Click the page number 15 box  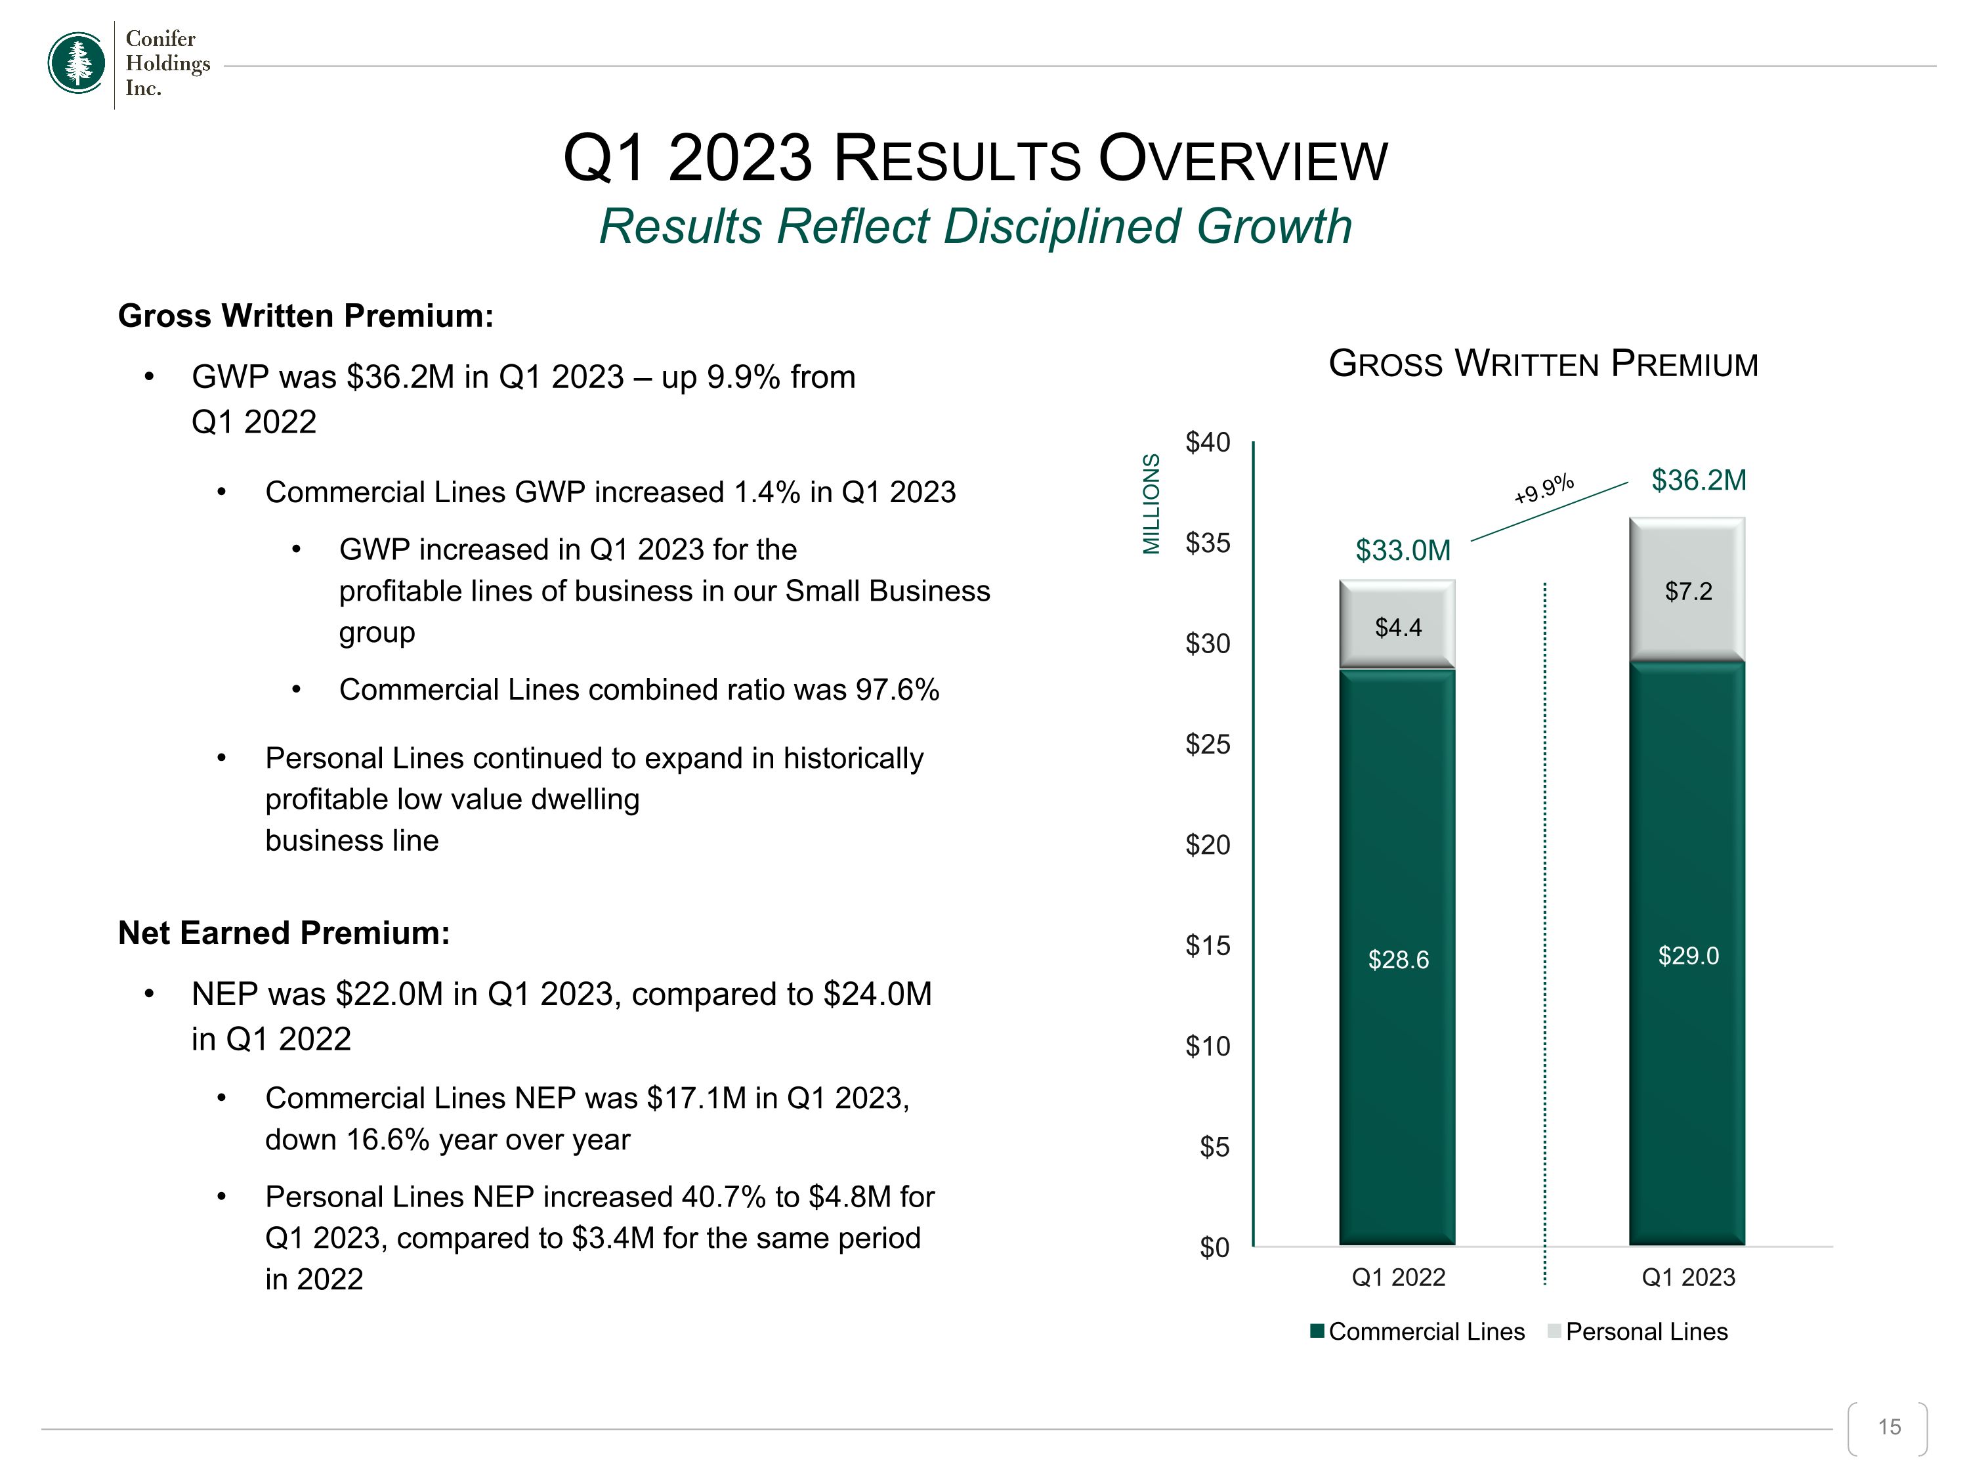[1888, 1428]
